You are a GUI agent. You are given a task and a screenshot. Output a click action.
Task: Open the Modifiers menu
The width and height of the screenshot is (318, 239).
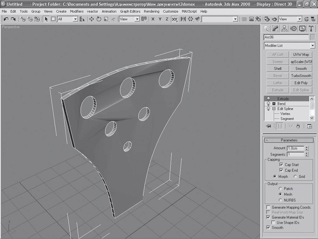77,12
